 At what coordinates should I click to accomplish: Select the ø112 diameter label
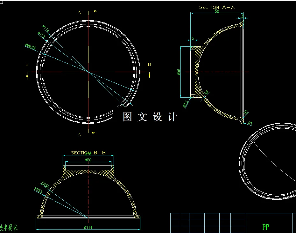point(41,35)
